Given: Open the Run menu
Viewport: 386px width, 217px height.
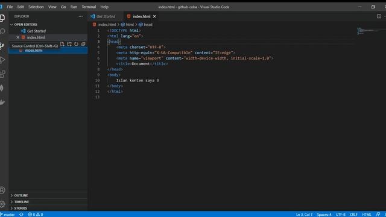Looking at the screenshot, I should tap(74, 7).
